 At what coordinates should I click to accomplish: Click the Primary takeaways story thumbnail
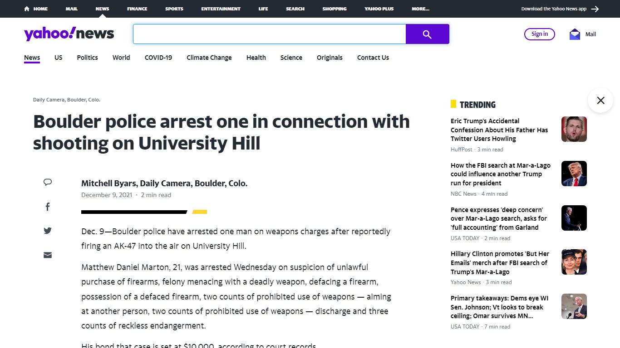574,306
